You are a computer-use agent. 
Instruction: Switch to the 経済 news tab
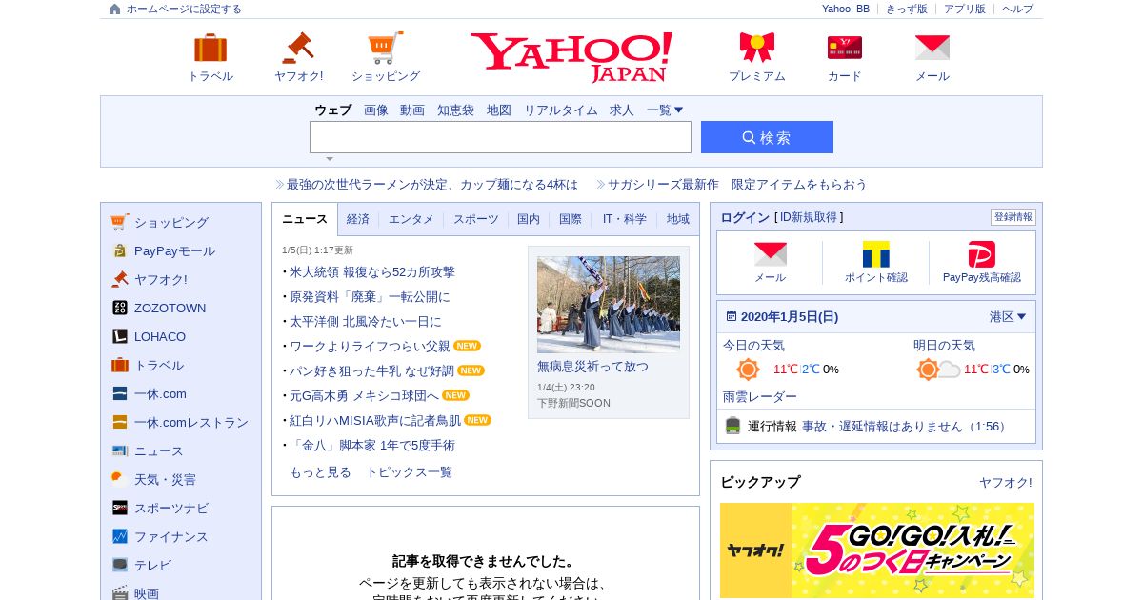click(x=358, y=219)
